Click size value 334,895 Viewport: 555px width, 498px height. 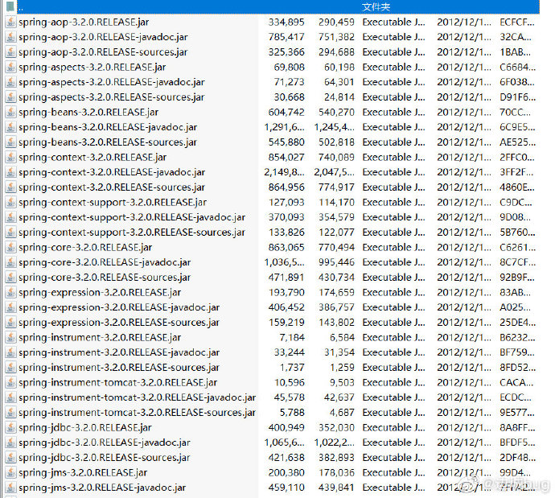[286, 22]
